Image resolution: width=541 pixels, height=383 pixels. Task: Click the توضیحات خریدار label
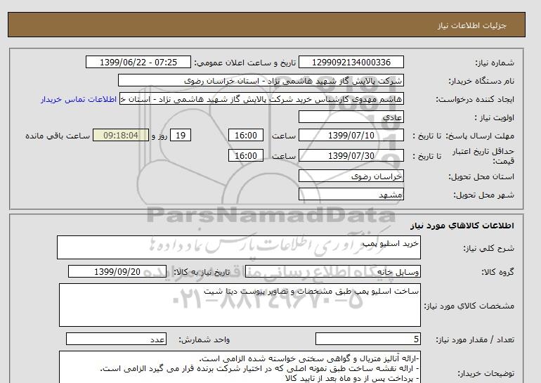click(x=485, y=374)
